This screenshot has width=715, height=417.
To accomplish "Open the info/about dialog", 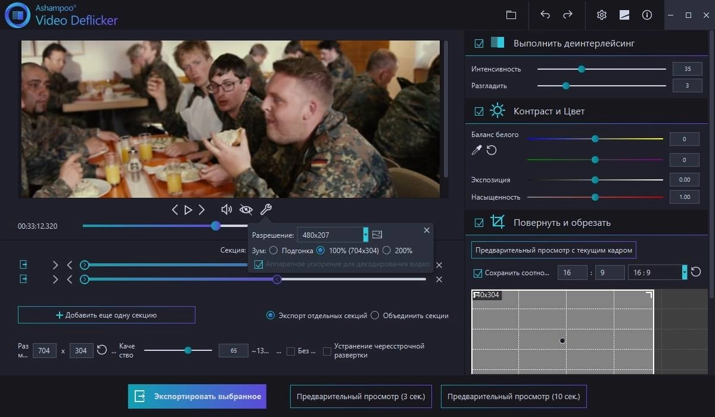I will pos(647,15).
